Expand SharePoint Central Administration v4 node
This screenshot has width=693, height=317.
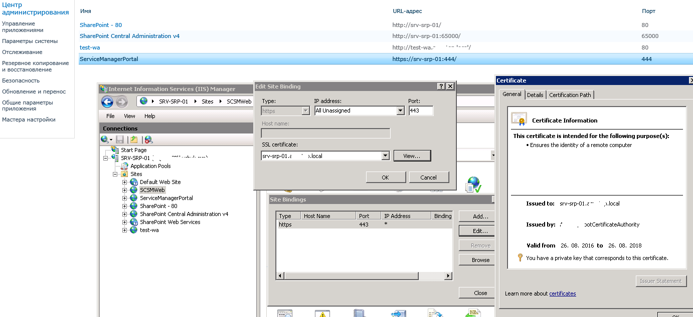[x=125, y=214]
